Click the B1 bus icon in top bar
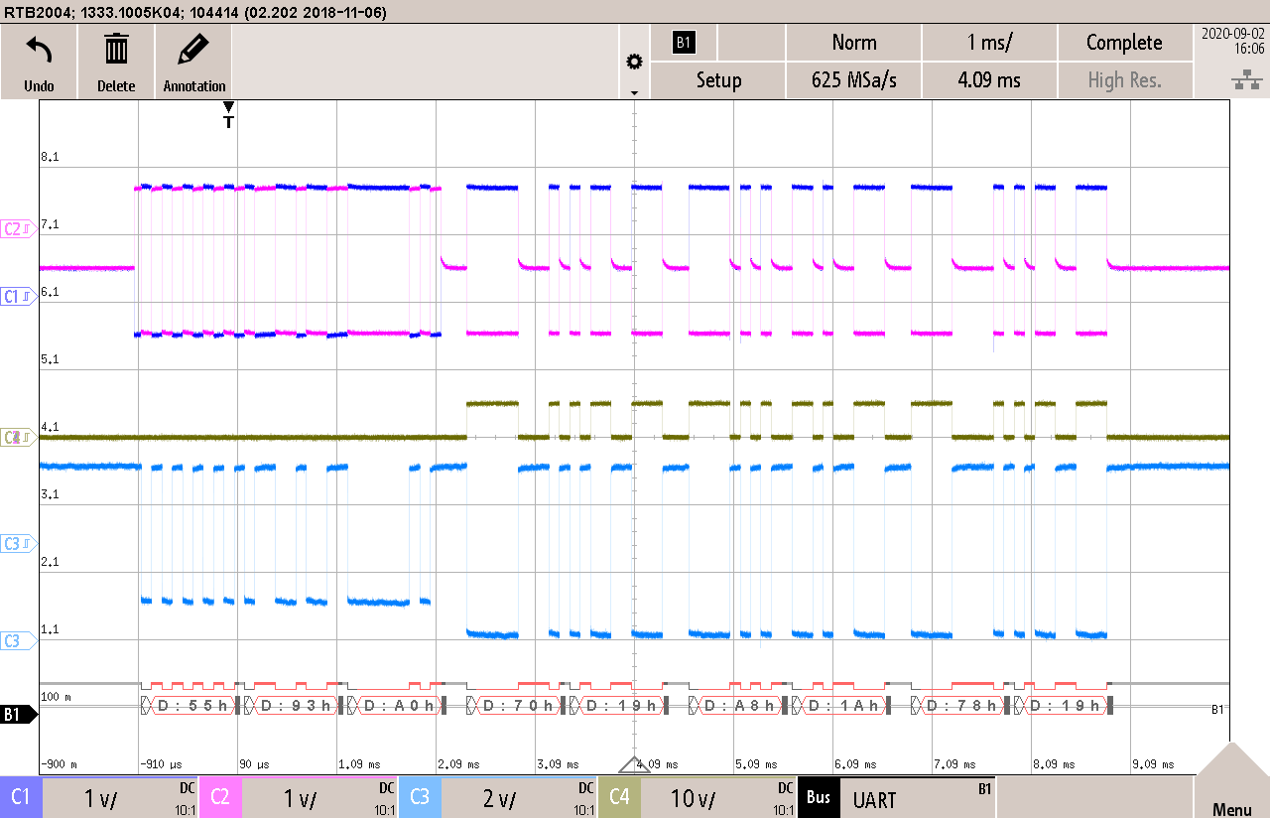The width and height of the screenshot is (1270, 818). click(684, 42)
